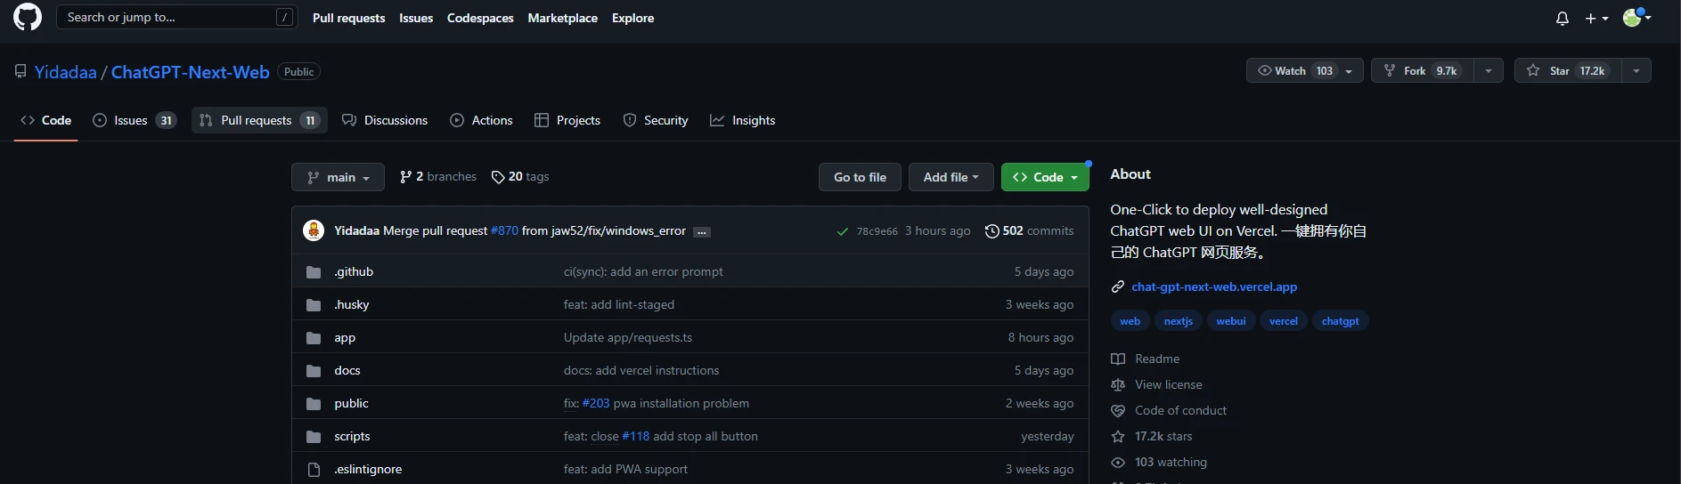This screenshot has width=1681, height=484.
Task: Click the Yidadaa commit author avatar
Action: tap(314, 230)
